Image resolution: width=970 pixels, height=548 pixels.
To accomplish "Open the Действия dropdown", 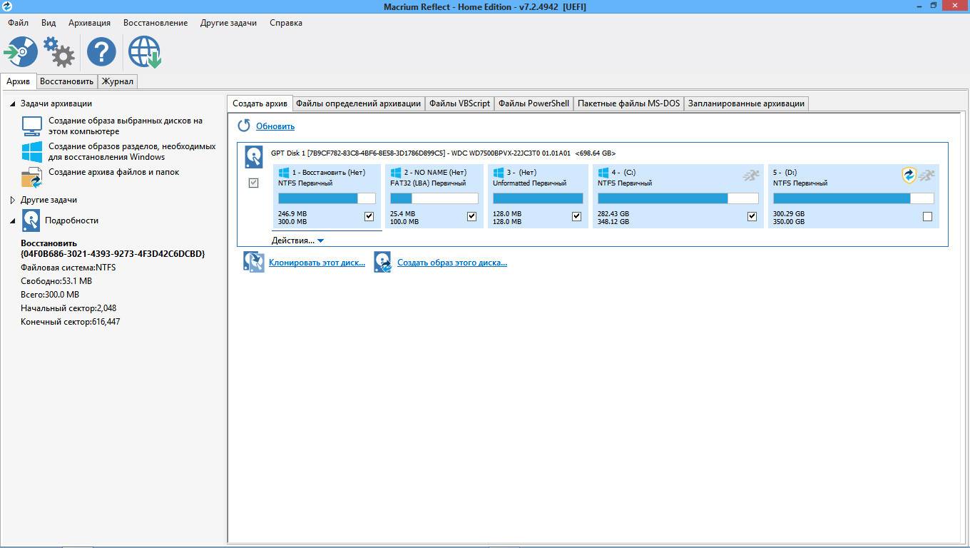I will pyautogui.click(x=298, y=240).
